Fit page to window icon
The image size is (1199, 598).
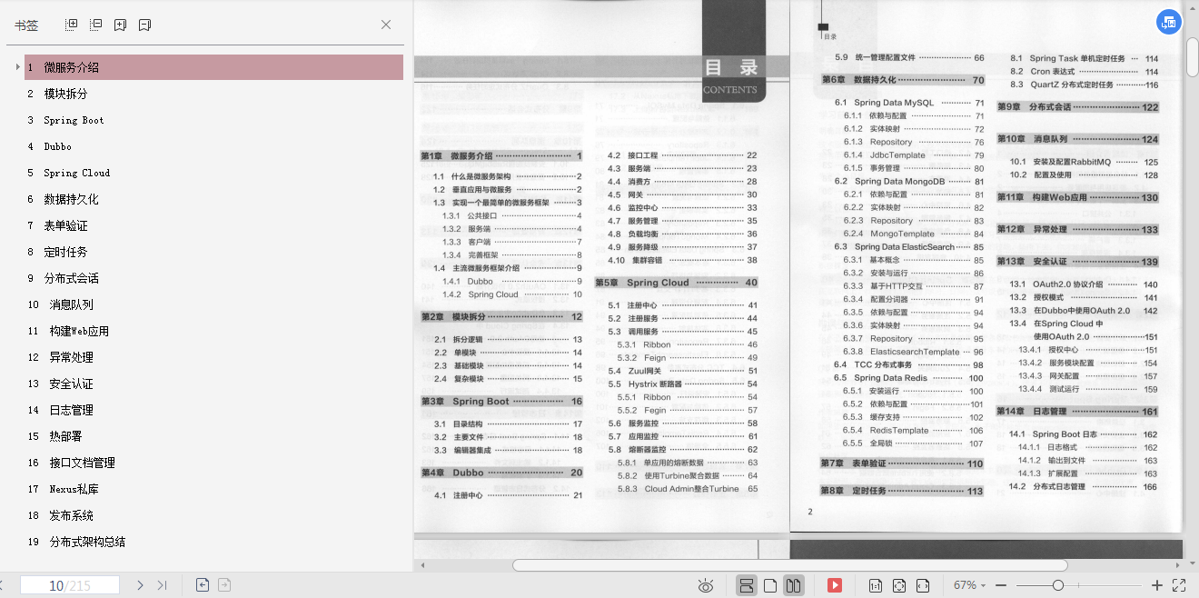(x=899, y=585)
